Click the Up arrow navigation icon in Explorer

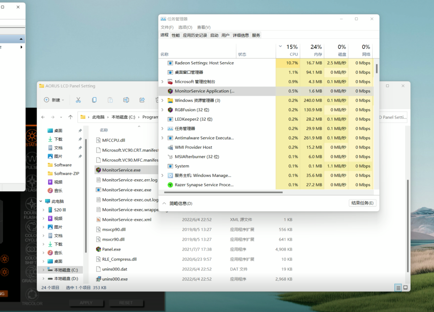pos(71,117)
